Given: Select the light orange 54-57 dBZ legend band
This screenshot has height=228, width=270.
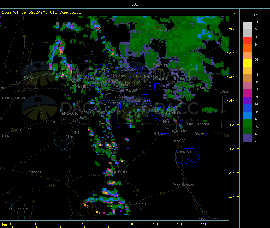Looking at the screenshot, I should coord(247,56).
